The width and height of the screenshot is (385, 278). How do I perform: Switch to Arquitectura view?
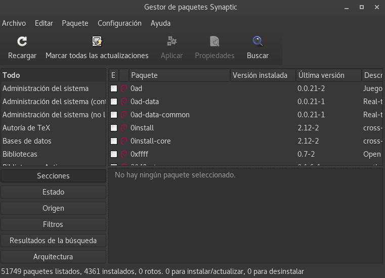[53, 257]
